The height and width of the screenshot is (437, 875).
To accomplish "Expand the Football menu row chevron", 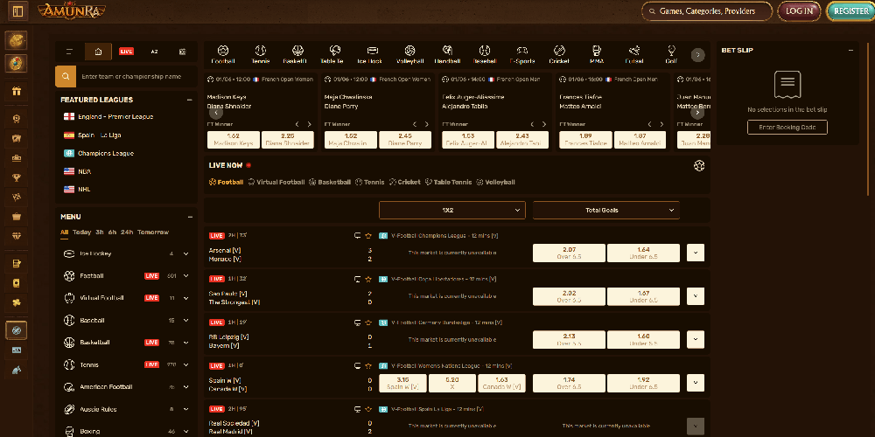I will click(x=185, y=276).
